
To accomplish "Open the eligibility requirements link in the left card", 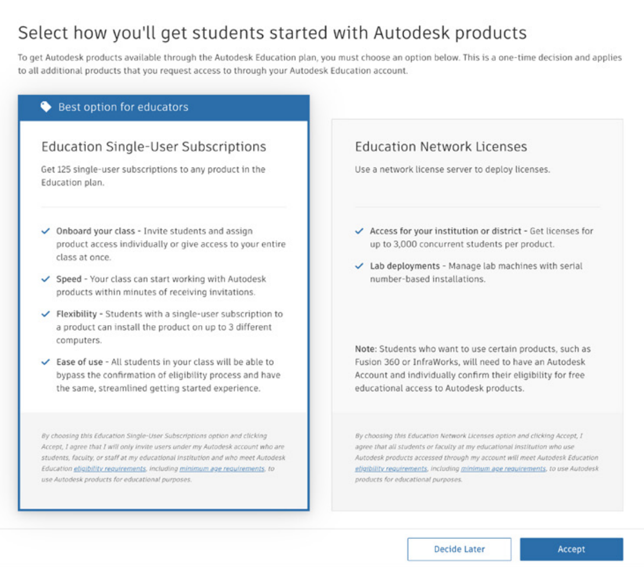I will click(109, 469).
